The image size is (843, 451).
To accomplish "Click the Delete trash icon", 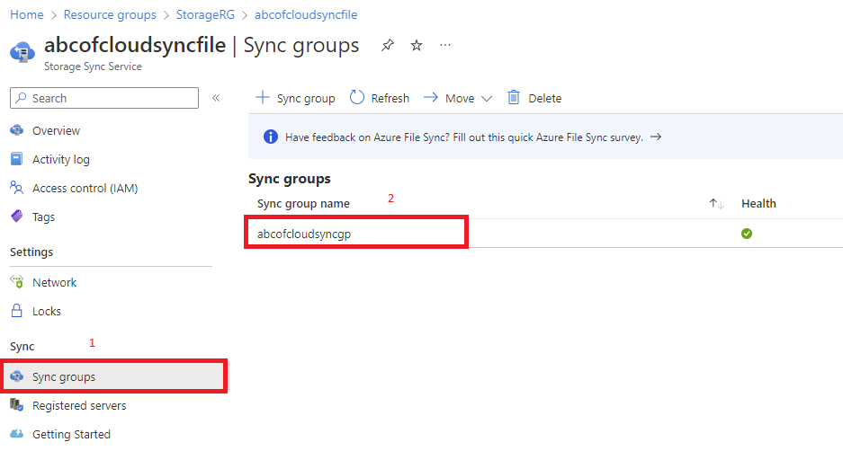I will point(514,98).
